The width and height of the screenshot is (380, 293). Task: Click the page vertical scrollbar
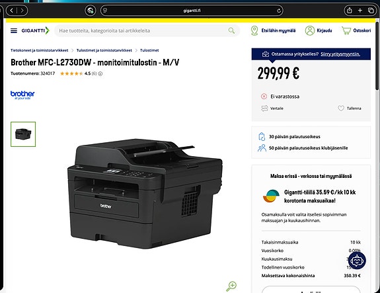[377, 56]
